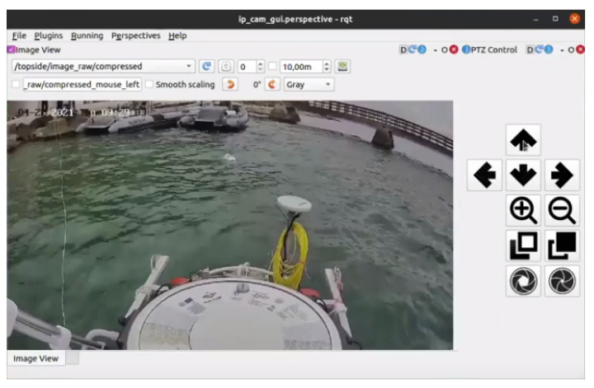Viewport: 594px width, 388px height.
Task: Click the left camera aperture icon
Action: (x=524, y=282)
